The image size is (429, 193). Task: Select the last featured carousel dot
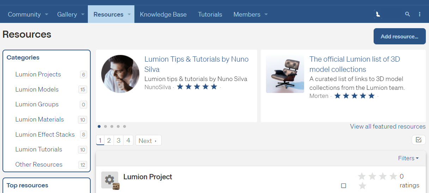point(125,126)
